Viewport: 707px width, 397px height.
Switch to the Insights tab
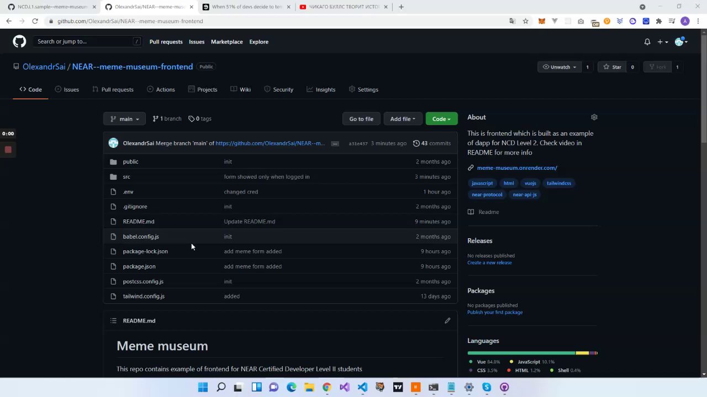click(321, 89)
